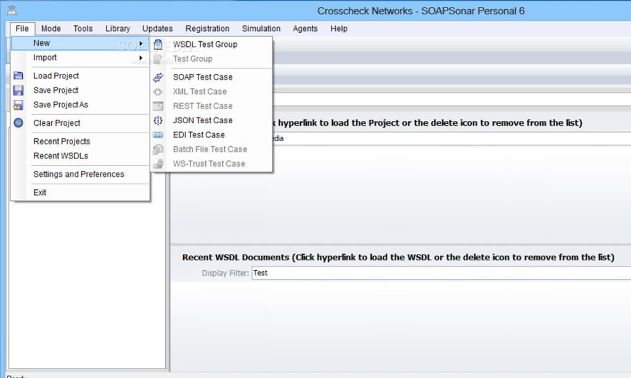Click the Batch File Test Case icon
This screenshot has width=631, height=378.
point(158,149)
